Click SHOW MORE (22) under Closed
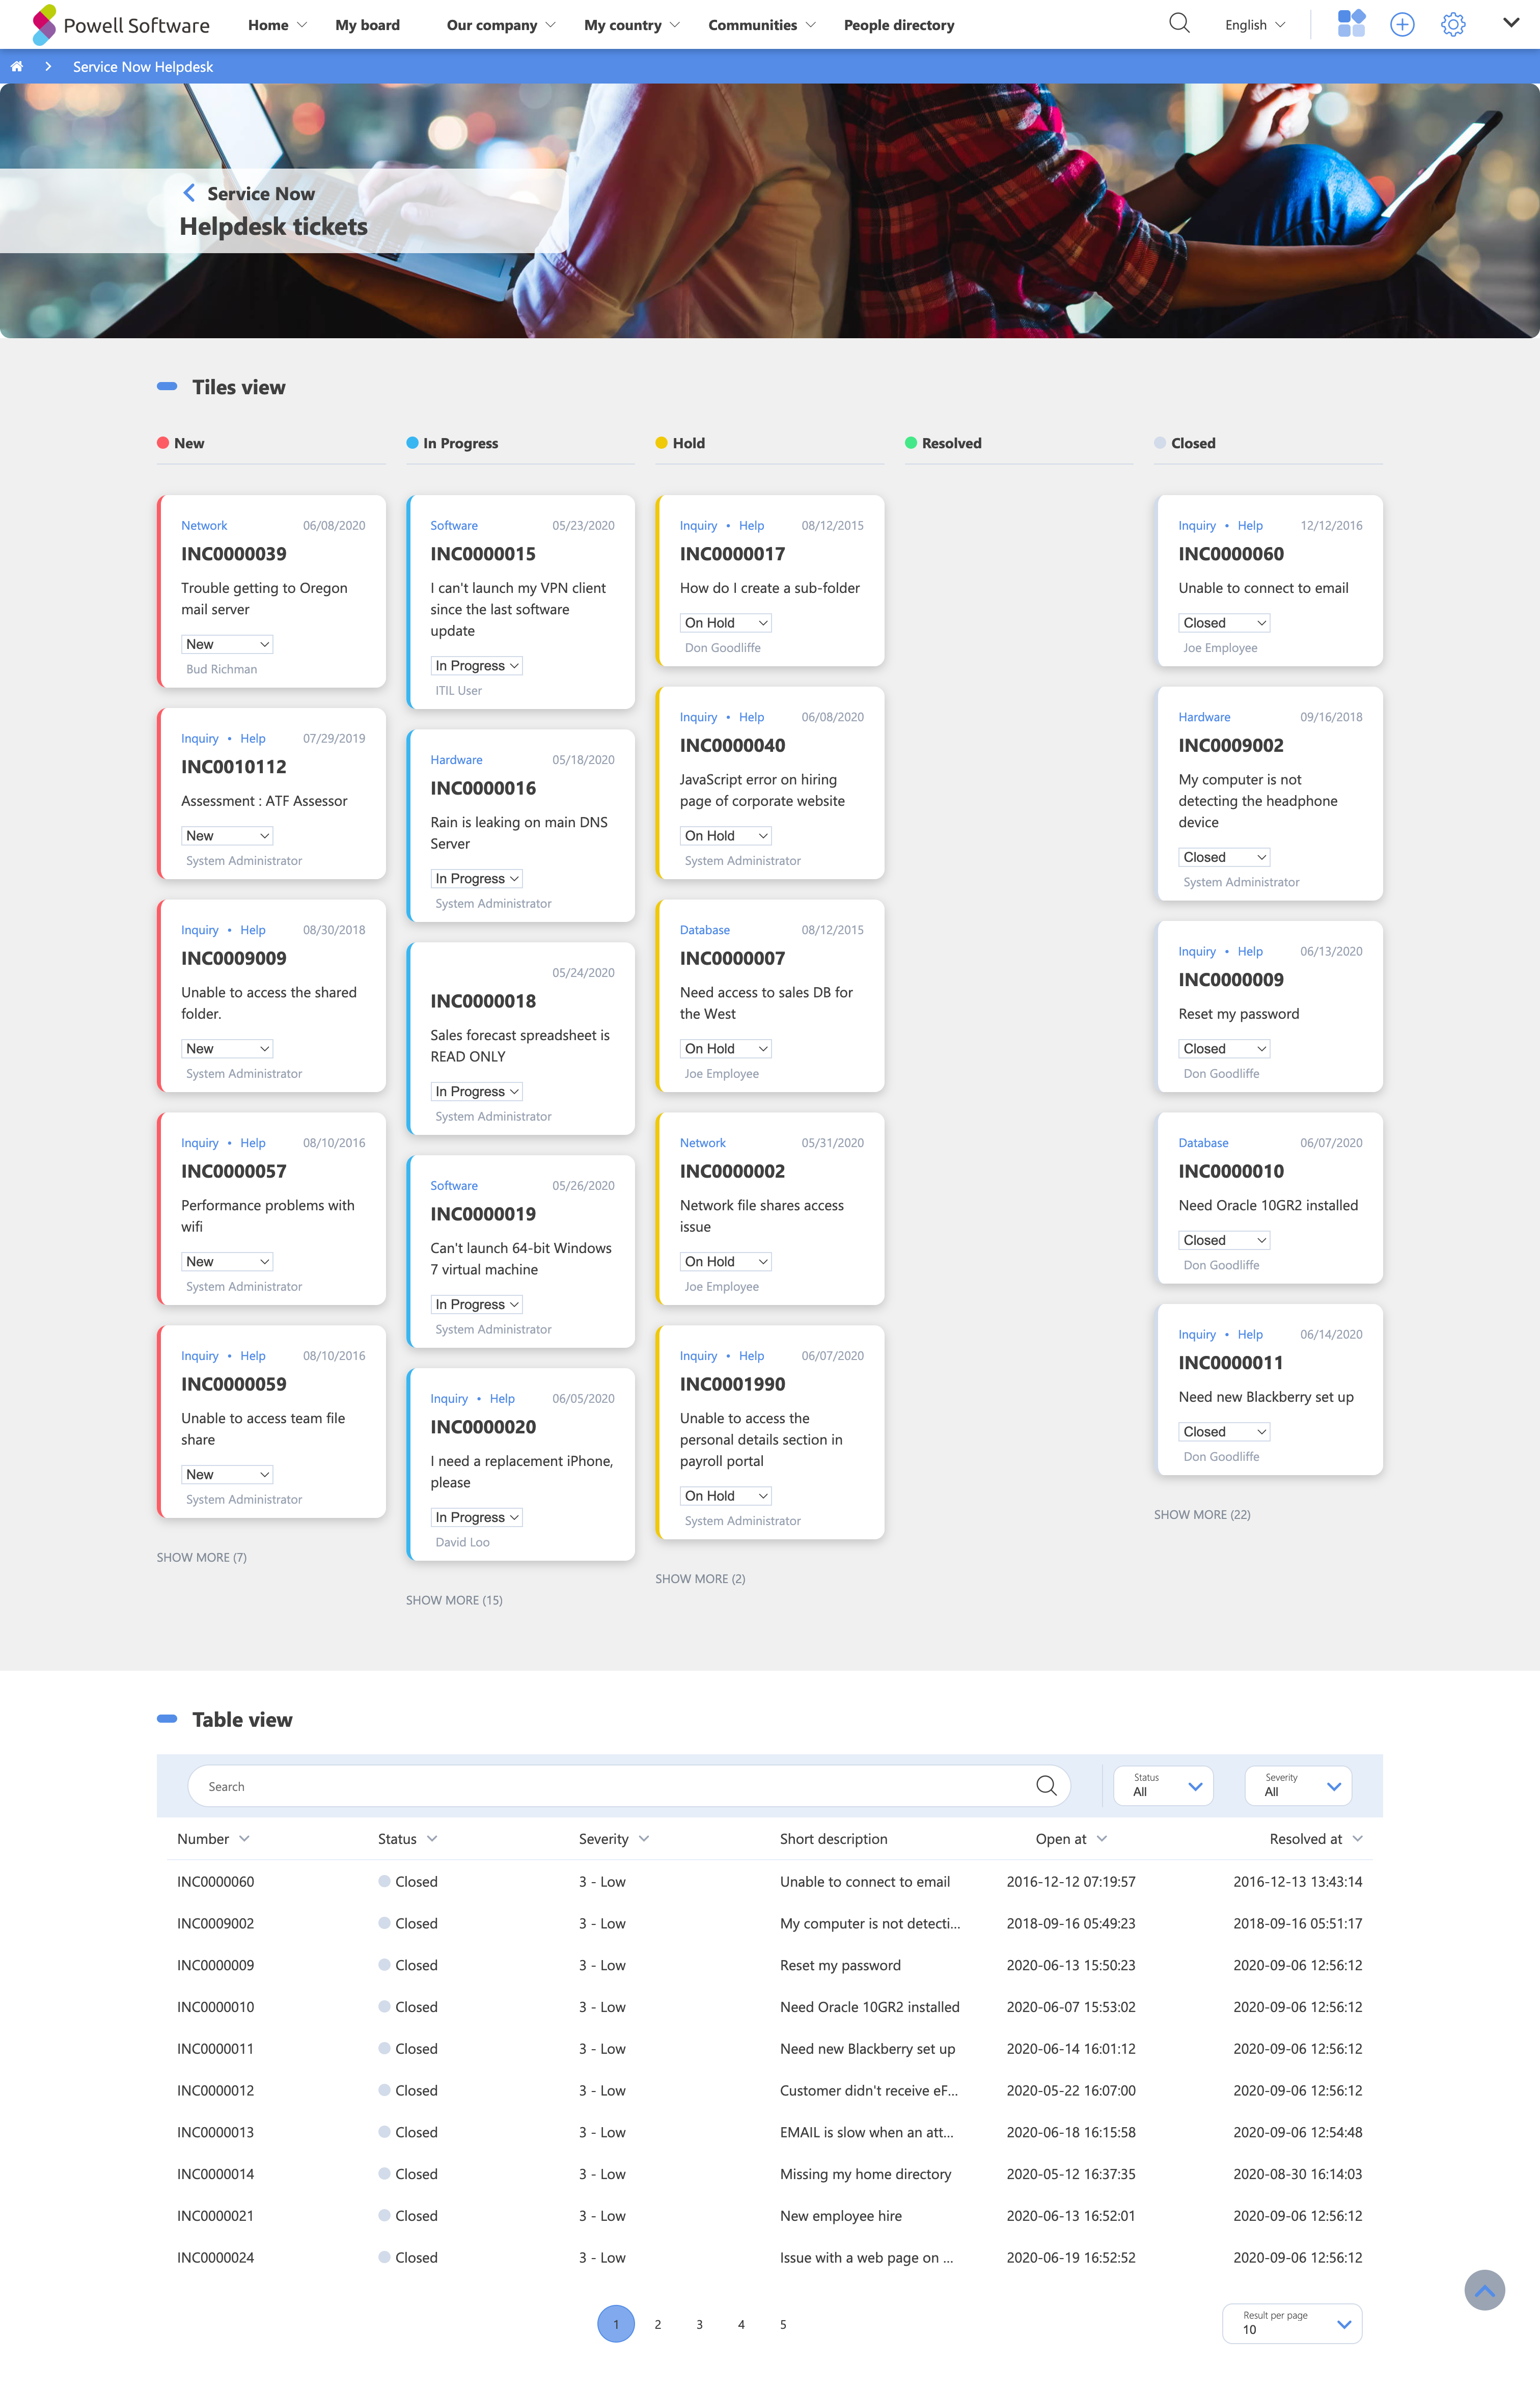Screen dimensions: 1540x2392 coord(1201,1514)
